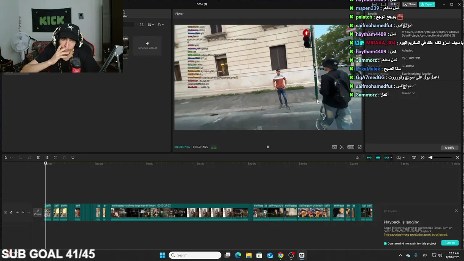Pause playback in the Player
464x261 pixels.
coord(268,147)
